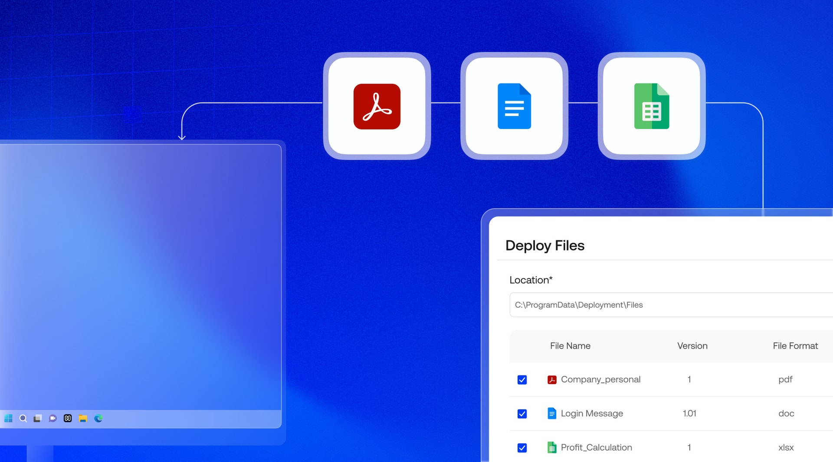This screenshot has height=462, width=833.
Task: Select the Profit_Calculation file name
Action: point(596,448)
